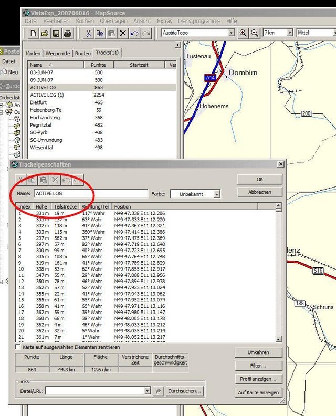The width and height of the screenshot is (336, 416).
Task: Open the Bearbeiten menu
Action: tap(56, 21)
